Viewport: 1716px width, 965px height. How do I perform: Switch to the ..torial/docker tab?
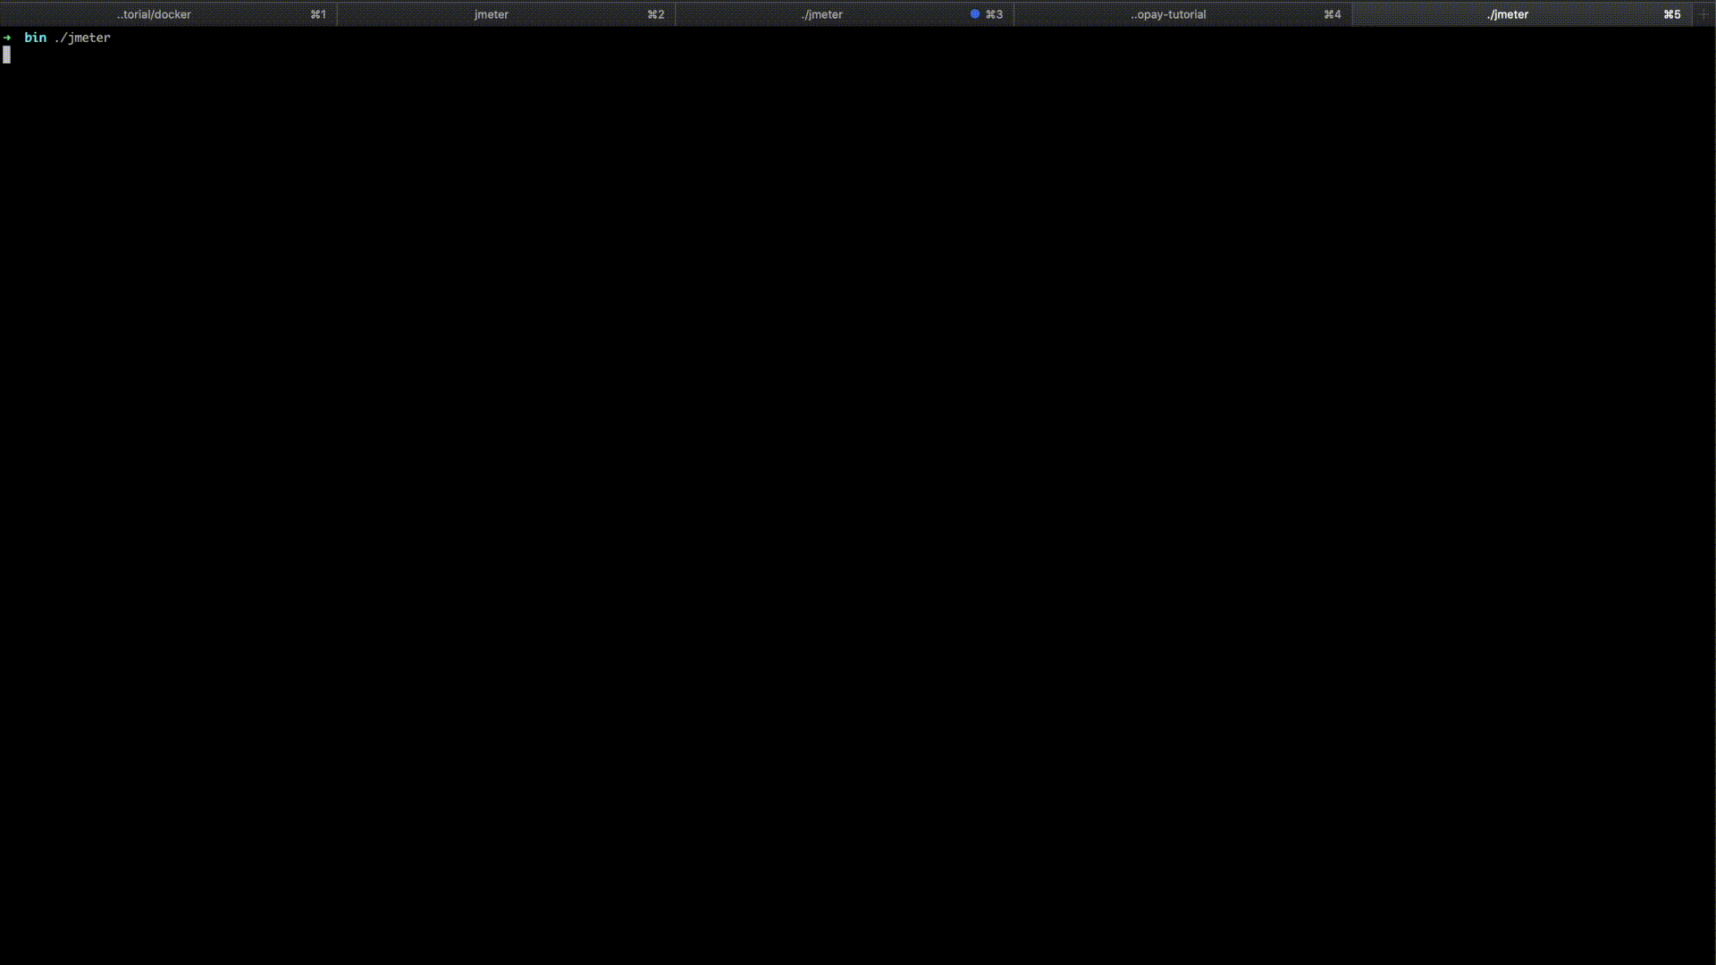154,14
